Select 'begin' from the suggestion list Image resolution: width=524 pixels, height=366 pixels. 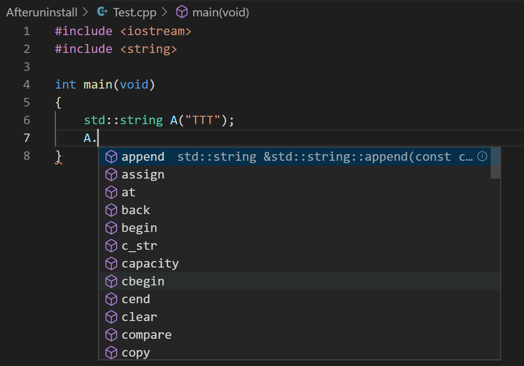coord(139,227)
